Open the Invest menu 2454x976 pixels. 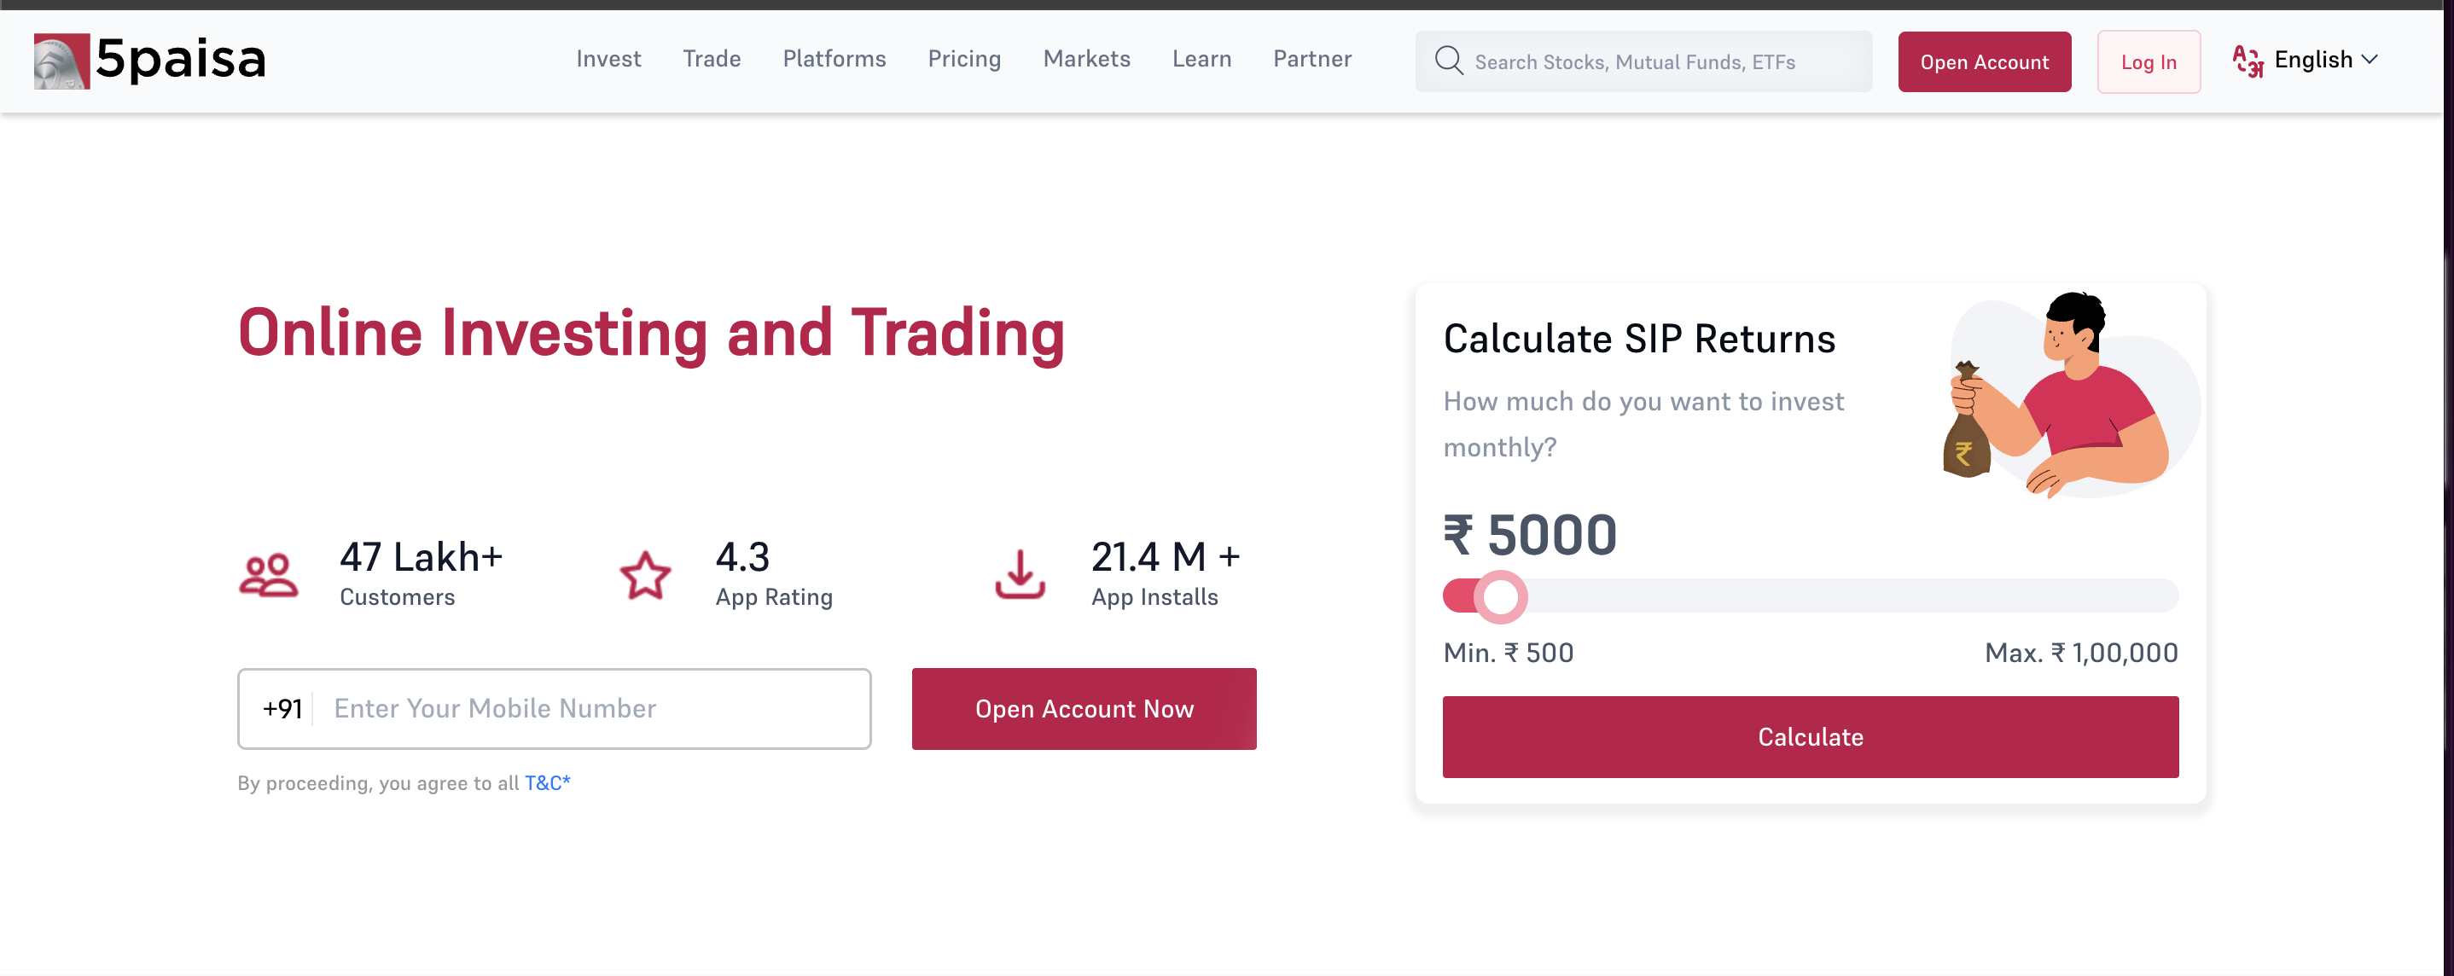click(608, 59)
